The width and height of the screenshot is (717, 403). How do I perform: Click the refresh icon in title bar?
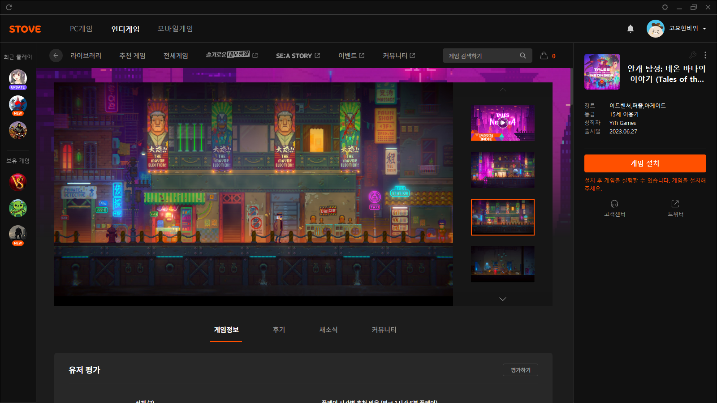click(9, 7)
